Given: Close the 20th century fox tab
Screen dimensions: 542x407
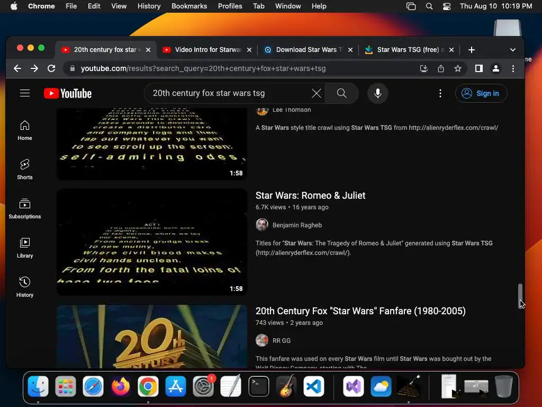Looking at the screenshot, I should (148, 50).
